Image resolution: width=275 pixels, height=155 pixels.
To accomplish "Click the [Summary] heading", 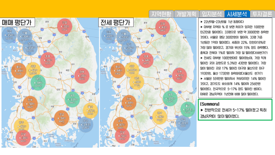I will 210,104.
